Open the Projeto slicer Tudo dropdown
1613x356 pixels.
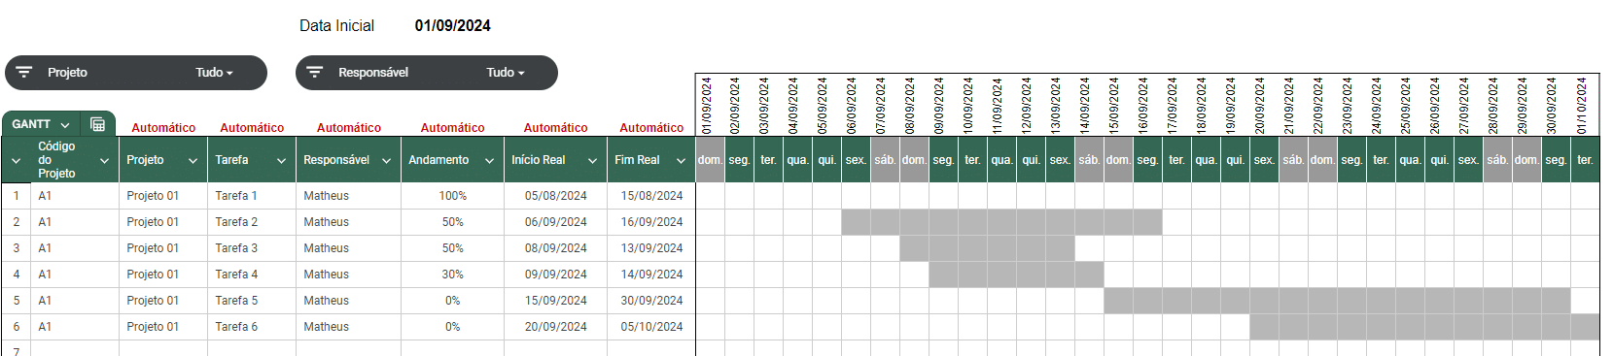214,73
